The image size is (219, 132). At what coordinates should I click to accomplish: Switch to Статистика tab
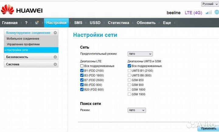[x=118, y=23]
